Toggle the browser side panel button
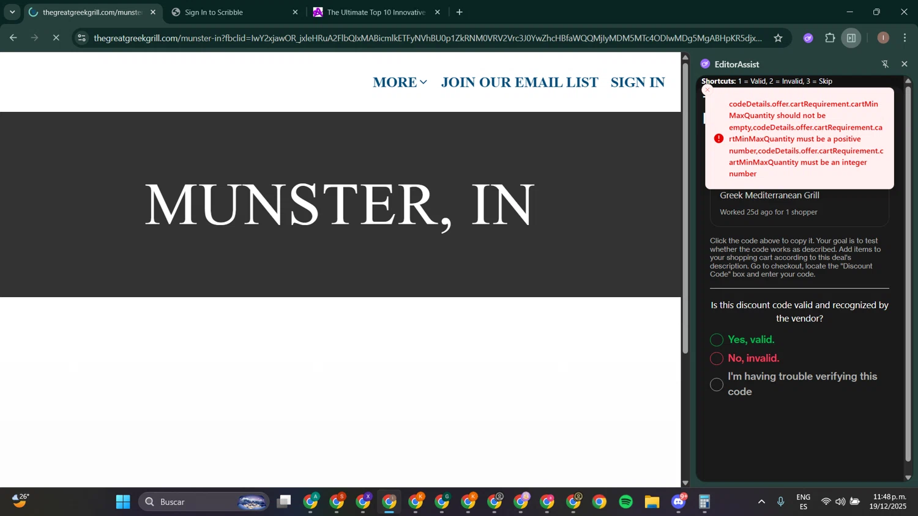The width and height of the screenshot is (918, 516). click(x=851, y=38)
